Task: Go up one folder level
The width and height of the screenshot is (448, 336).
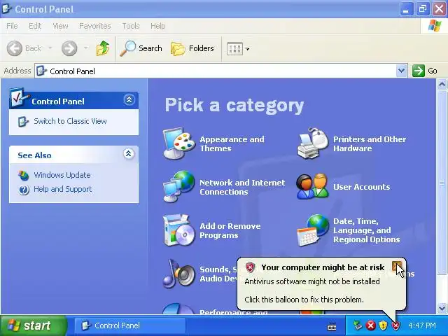Action: [103, 48]
